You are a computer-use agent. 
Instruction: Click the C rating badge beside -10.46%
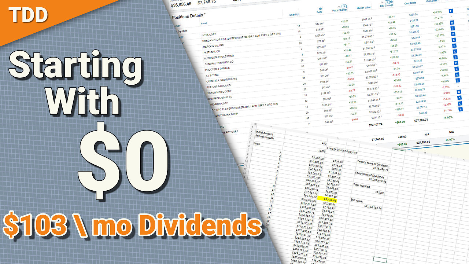coord(460,104)
